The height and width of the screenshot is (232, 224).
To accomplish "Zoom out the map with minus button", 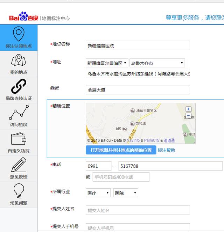I will pos(188,115).
